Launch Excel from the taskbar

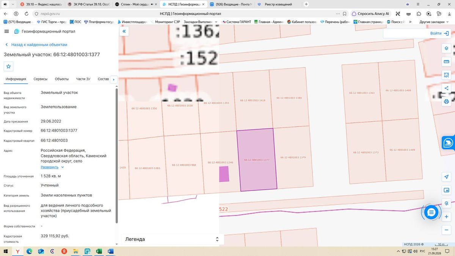(x=99, y=251)
